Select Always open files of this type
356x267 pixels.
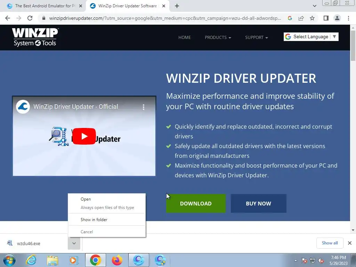point(106,208)
